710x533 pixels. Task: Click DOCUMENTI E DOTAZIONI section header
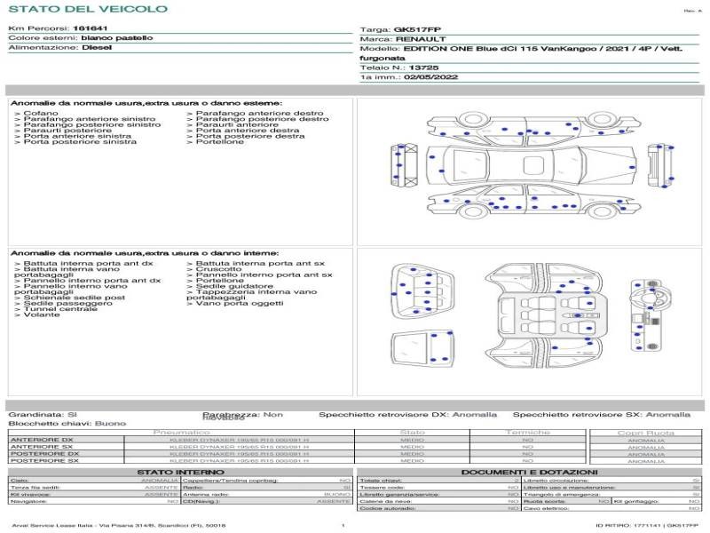pos(529,473)
